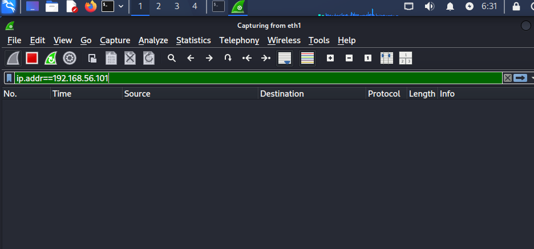The image size is (534, 249).
Task: Switch to workspace 3
Action: [x=177, y=6]
